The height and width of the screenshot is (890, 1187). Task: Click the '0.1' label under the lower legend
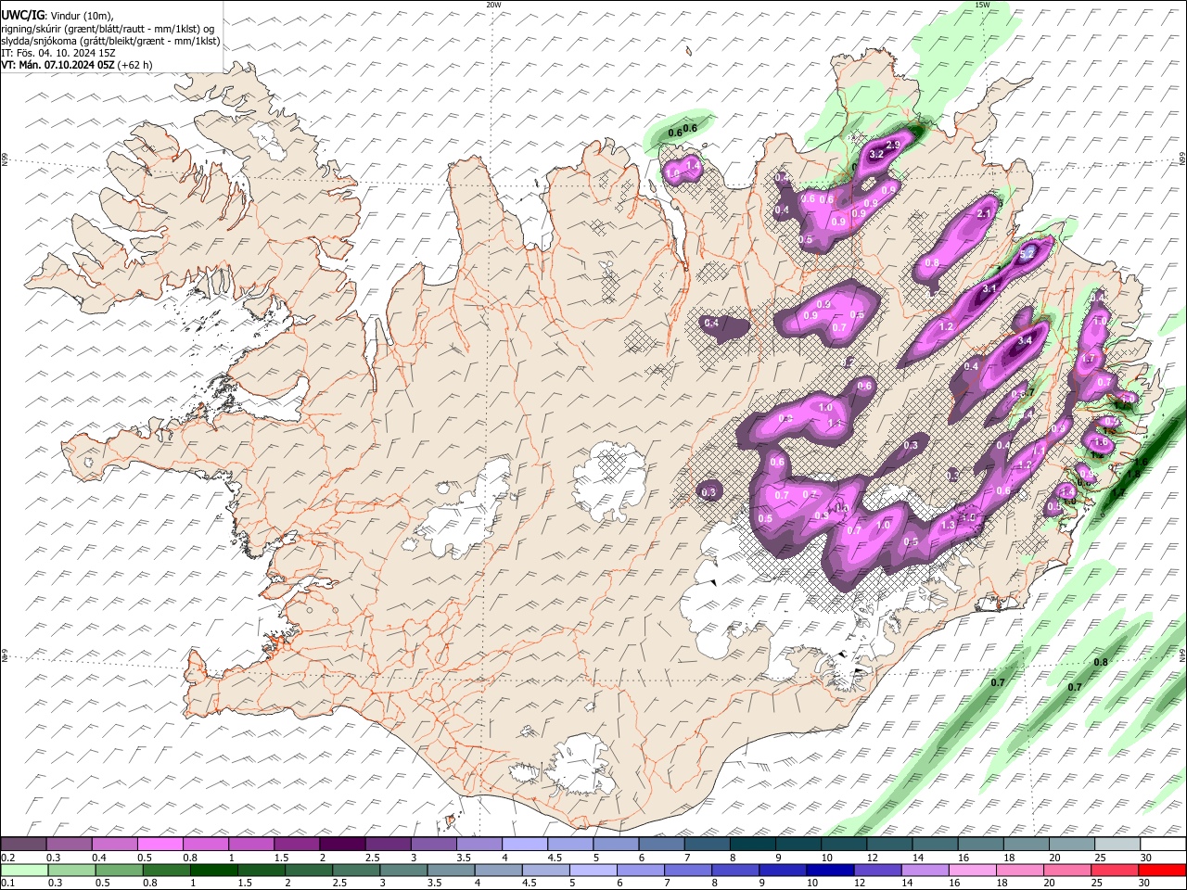coord(8,883)
